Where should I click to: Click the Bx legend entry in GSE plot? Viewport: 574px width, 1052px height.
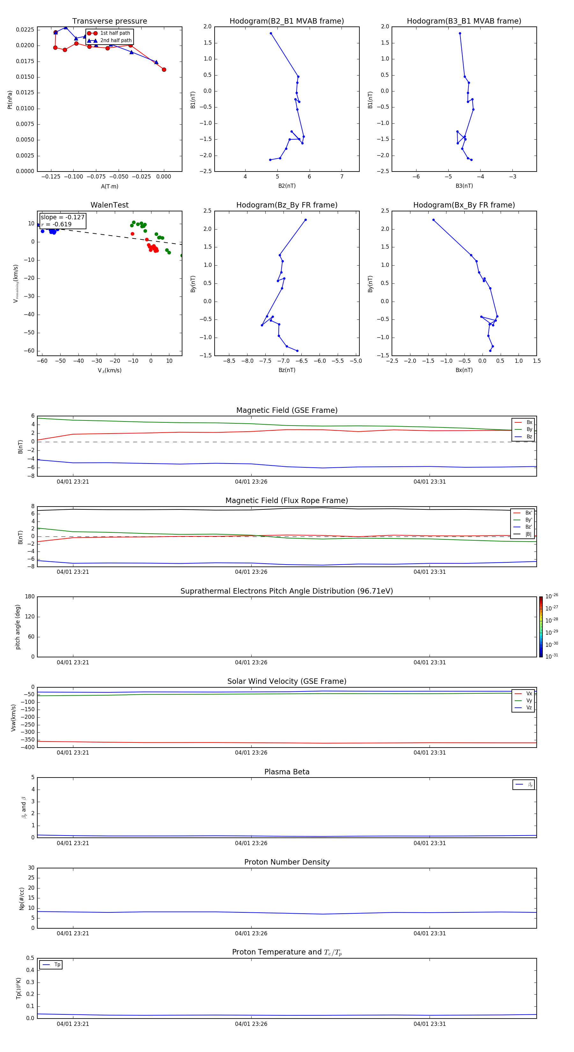pos(523,422)
